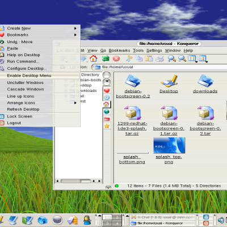Switch to virtual desktop 1 in pager
The width and height of the screenshot is (227, 227).
point(107,217)
